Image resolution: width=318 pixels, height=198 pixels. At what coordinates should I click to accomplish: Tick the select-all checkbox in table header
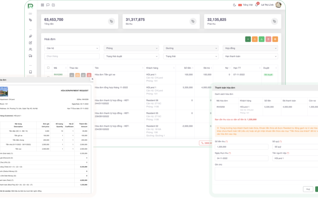click(48, 68)
